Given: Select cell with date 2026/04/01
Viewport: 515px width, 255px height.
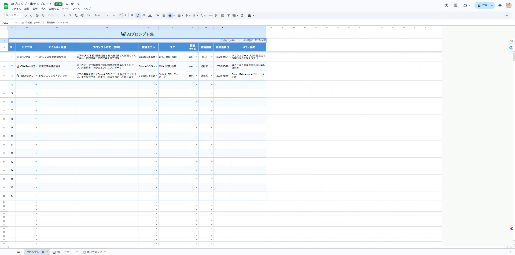Looking at the screenshot, I should click(x=222, y=57).
